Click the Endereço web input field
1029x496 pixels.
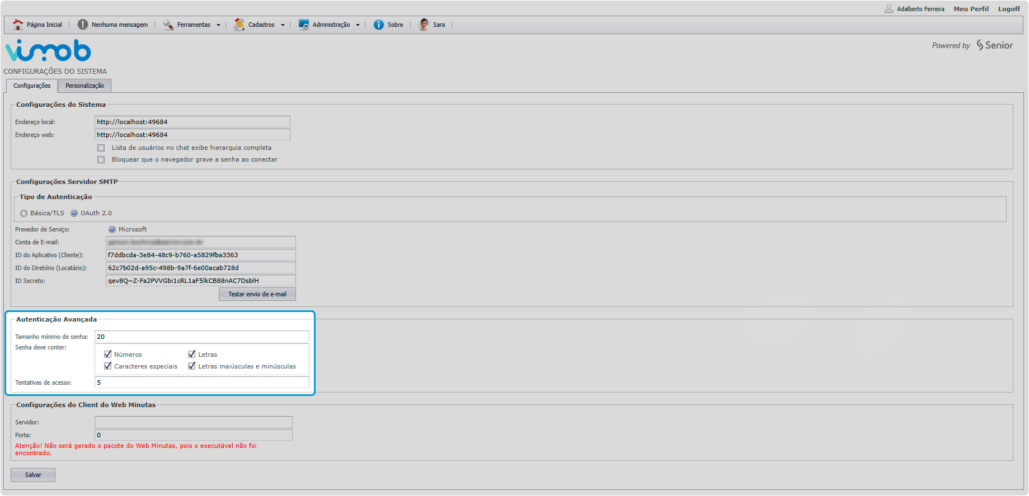192,135
